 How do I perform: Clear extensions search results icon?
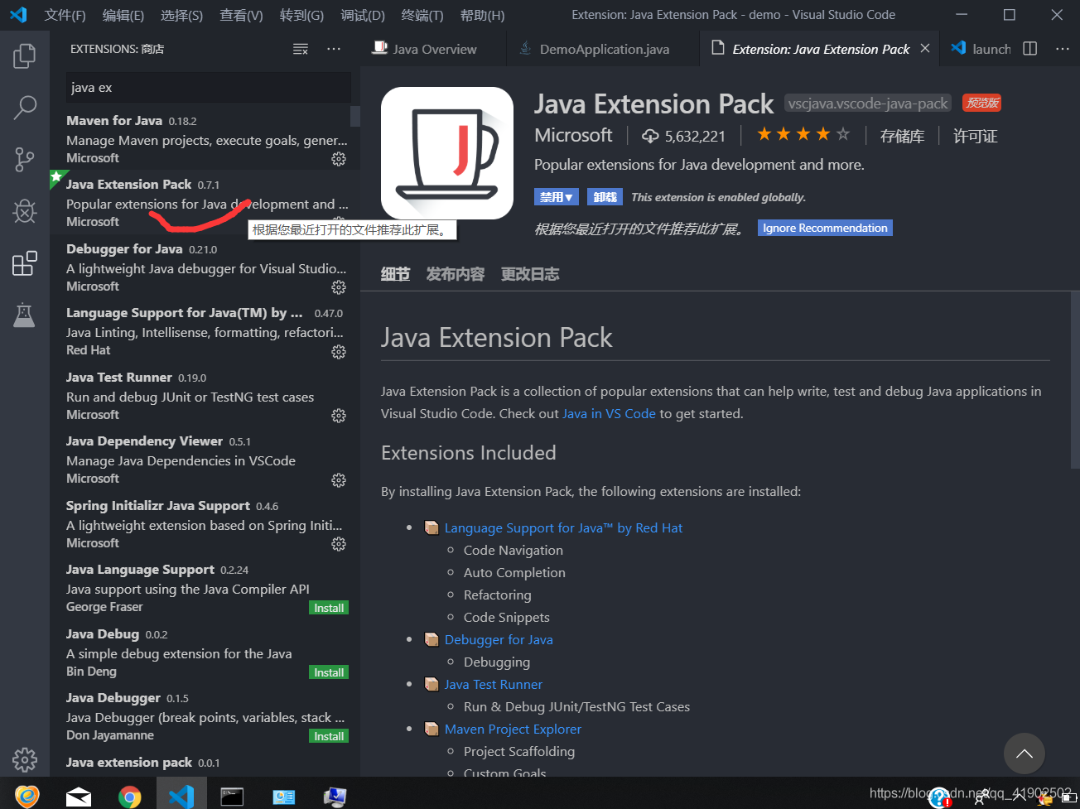tap(301, 50)
